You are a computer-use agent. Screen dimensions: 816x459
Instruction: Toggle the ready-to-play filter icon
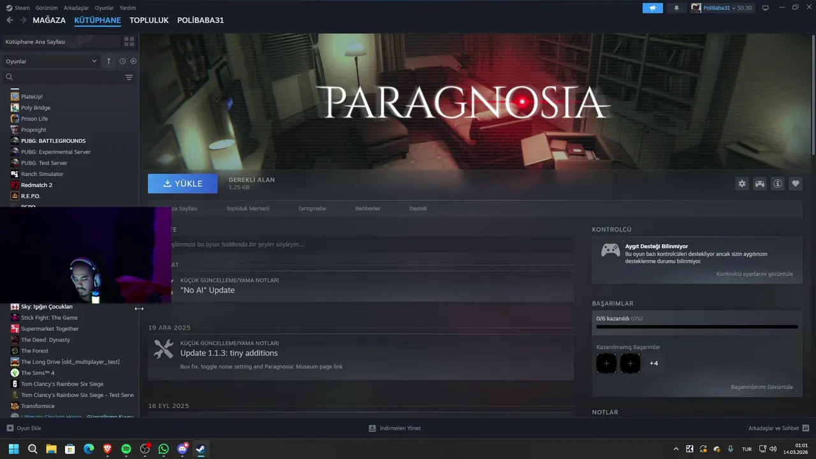point(133,61)
